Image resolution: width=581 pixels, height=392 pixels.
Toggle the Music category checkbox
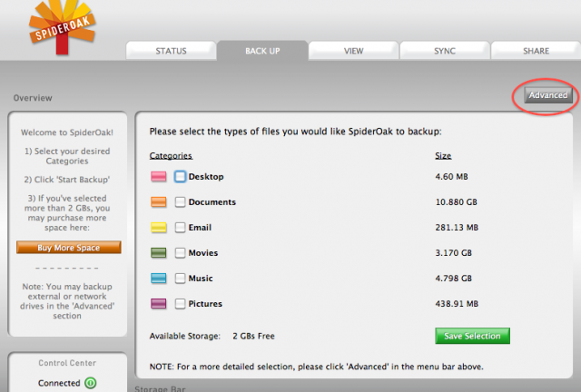click(180, 278)
